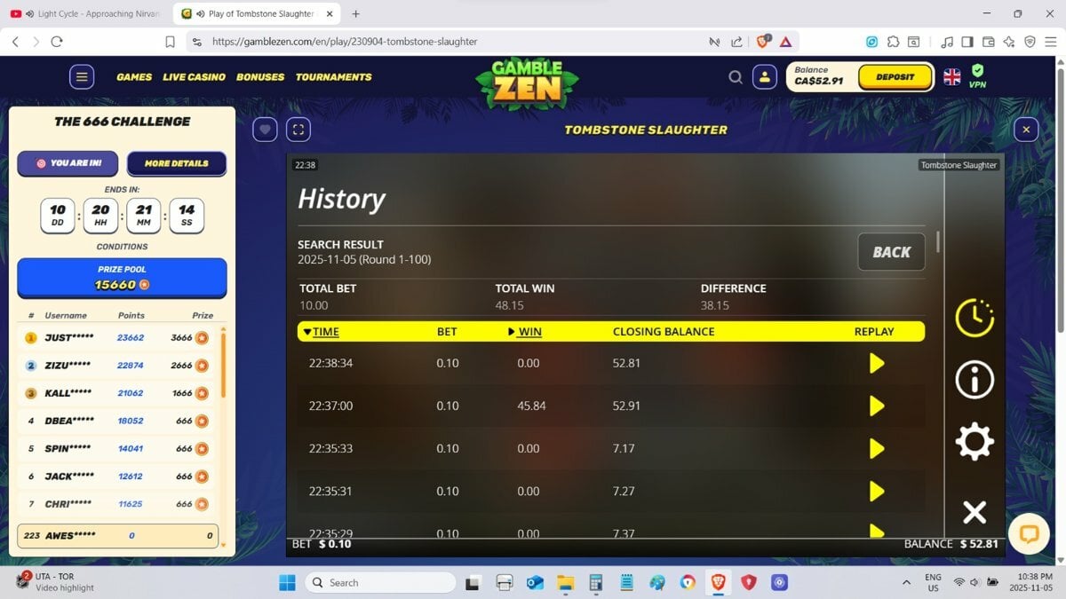Open the game settings gear icon
This screenshot has height=599, width=1066.
(x=974, y=442)
